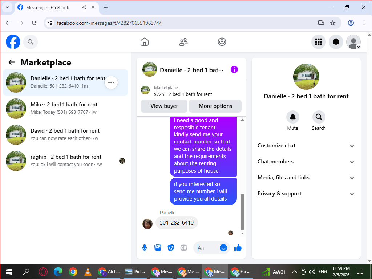Open the Friends icon in top navigation
This screenshot has height=279, width=372.
pos(183,42)
